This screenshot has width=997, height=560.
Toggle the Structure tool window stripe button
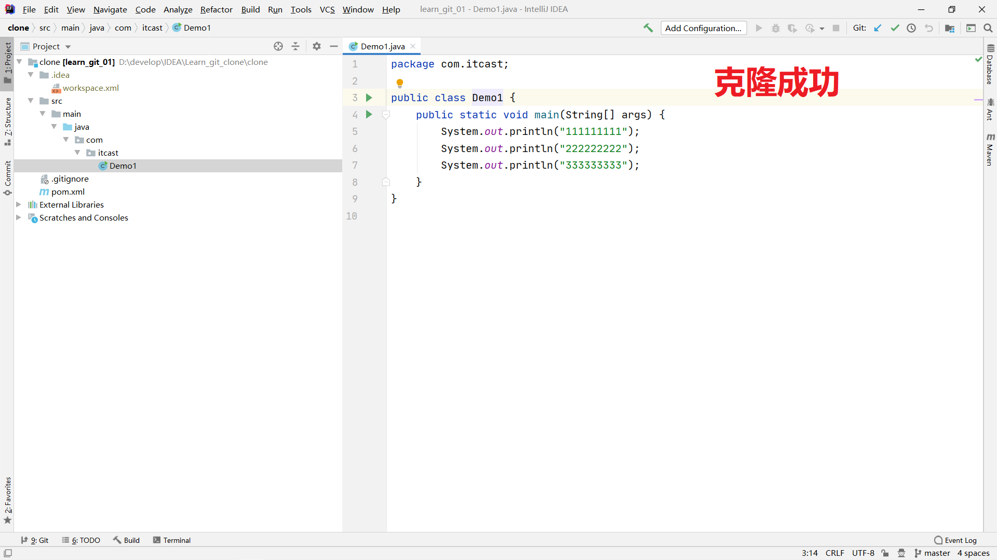(7, 121)
